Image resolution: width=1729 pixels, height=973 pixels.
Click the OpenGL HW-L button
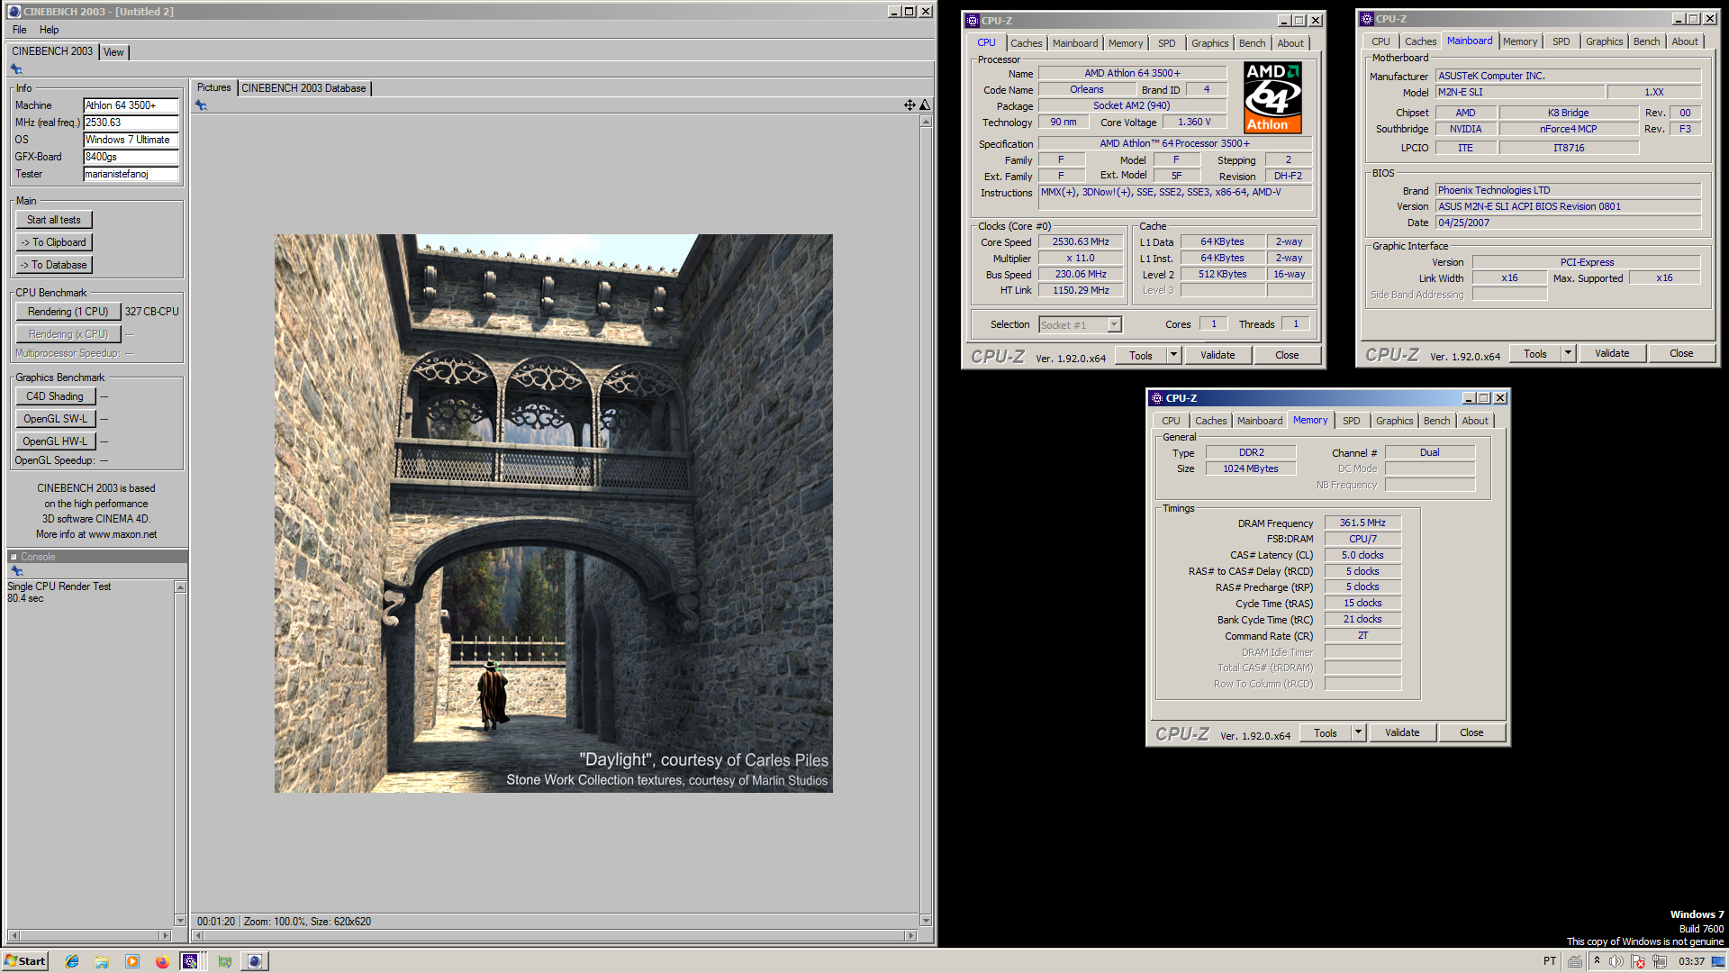click(x=55, y=441)
